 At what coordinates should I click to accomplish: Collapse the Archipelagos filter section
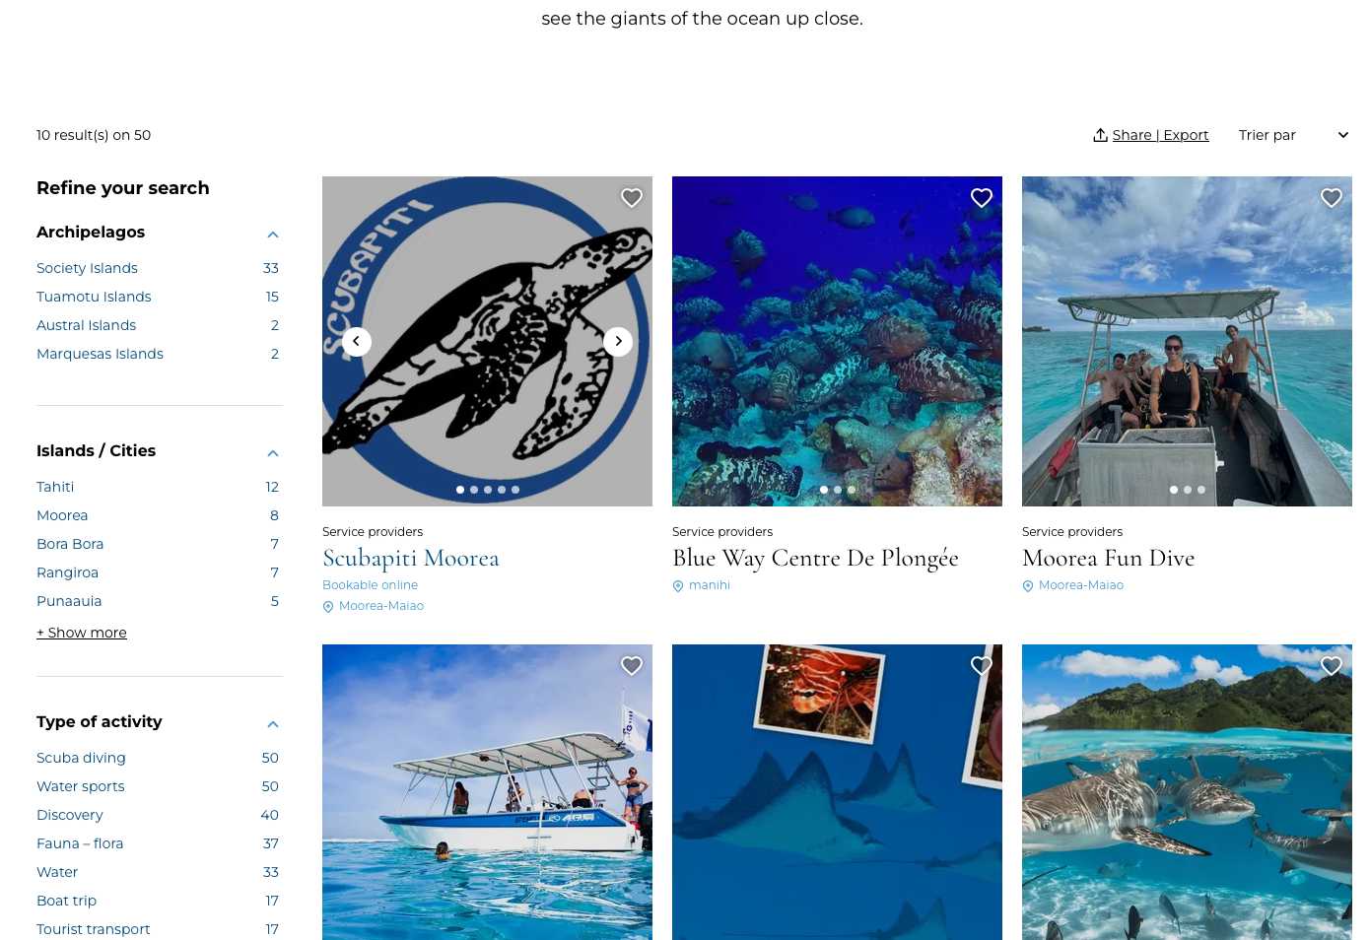[x=273, y=234]
